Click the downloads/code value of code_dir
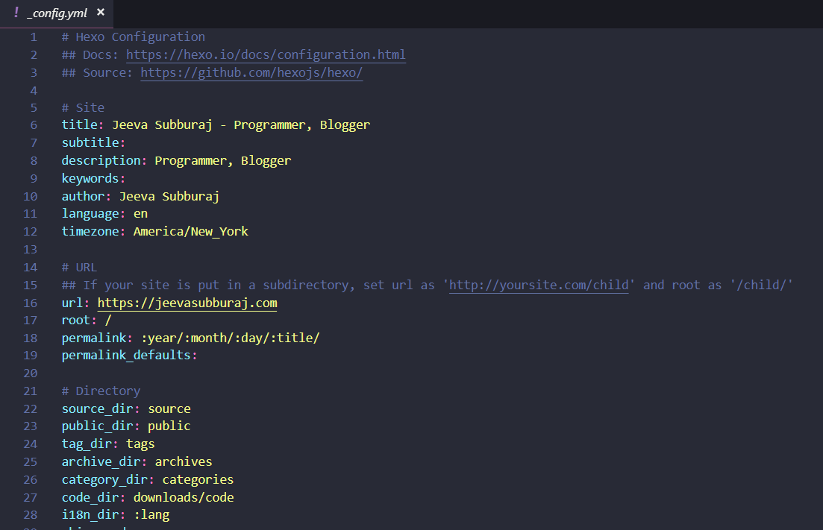 (184, 497)
